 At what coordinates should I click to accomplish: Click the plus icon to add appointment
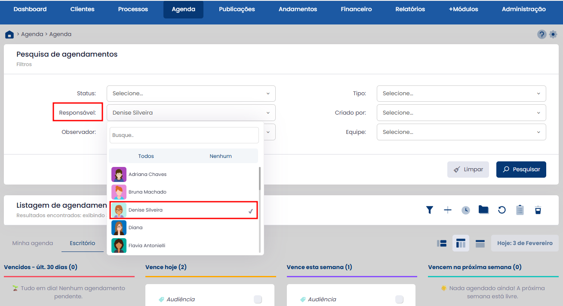click(x=447, y=210)
